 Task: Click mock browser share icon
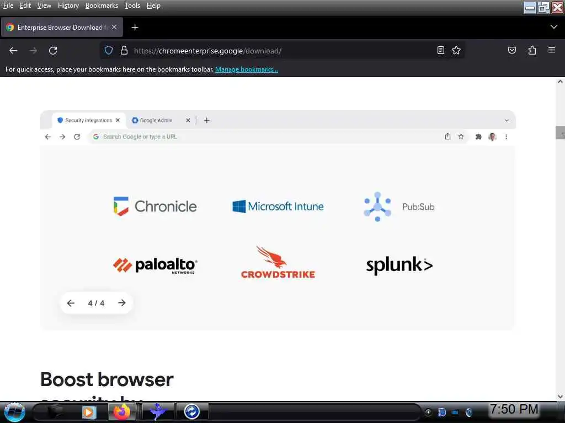coord(447,137)
